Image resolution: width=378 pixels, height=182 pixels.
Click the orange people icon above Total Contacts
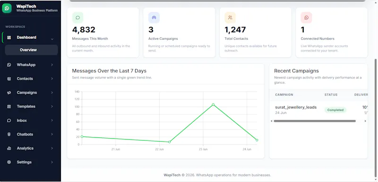230,17
